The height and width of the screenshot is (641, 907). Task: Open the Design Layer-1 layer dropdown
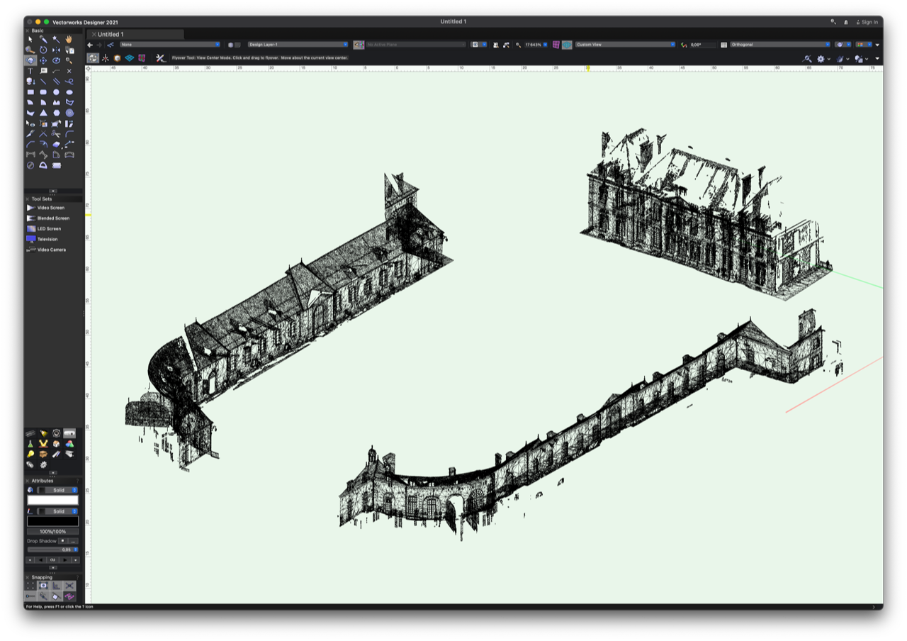click(x=298, y=45)
